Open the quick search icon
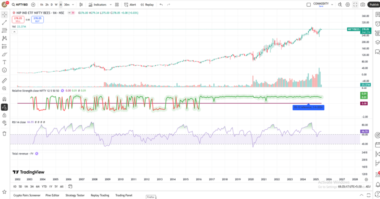This screenshot has width=380, height=199. click(340, 4)
